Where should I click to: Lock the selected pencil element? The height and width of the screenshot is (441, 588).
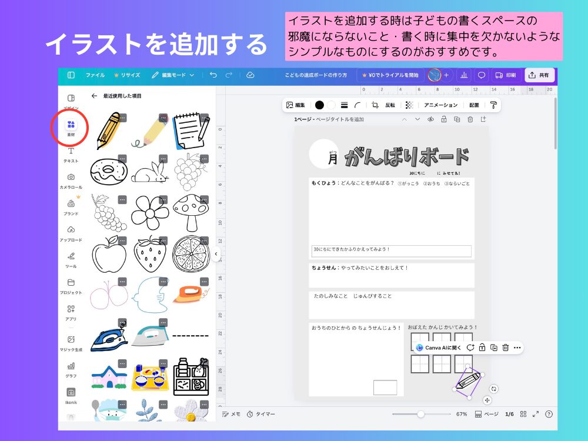click(482, 348)
